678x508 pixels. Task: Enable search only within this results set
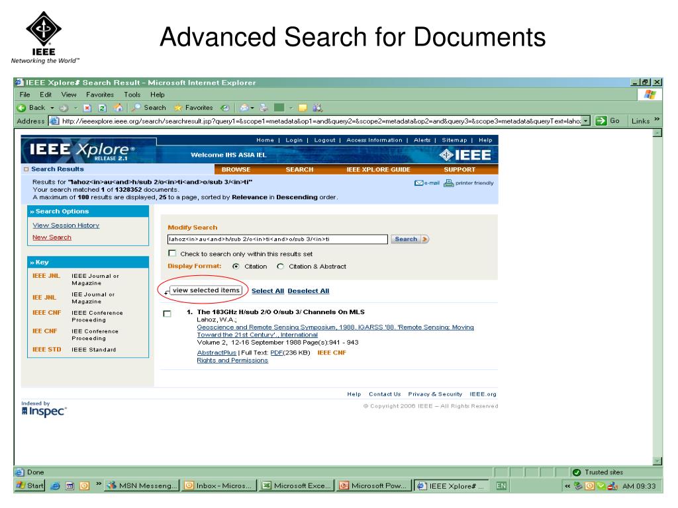point(172,253)
